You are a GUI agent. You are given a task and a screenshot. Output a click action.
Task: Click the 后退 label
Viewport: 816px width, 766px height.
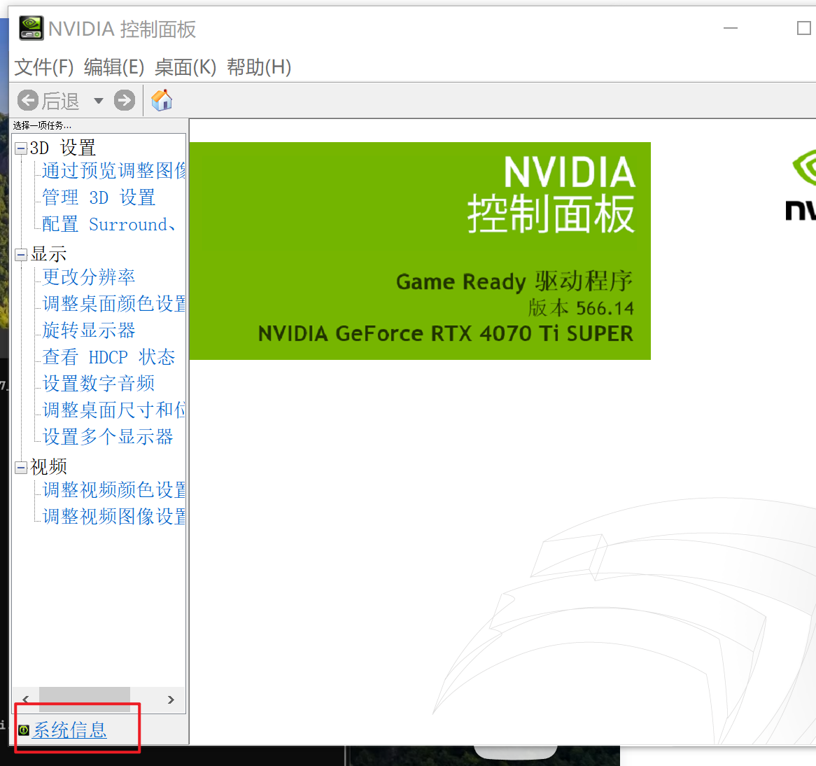pos(60,101)
